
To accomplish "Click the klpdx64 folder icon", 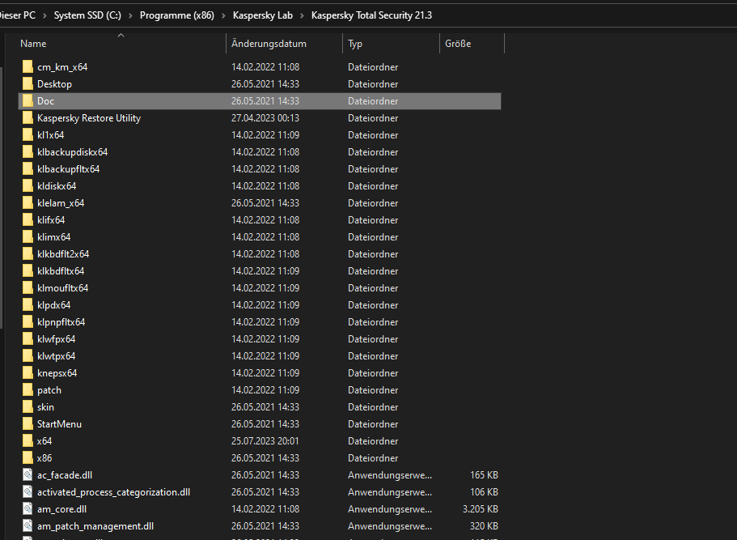I will pos(28,304).
